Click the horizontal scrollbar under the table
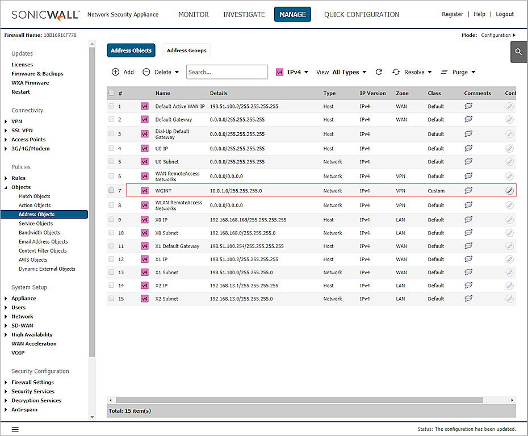Viewport: 528px width, 436px height. [x=299, y=400]
